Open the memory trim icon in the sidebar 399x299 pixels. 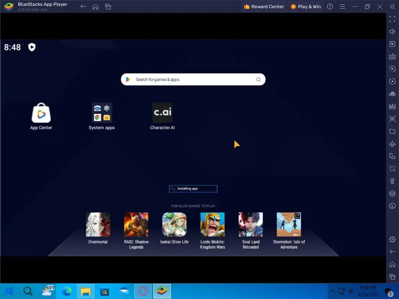click(392, 94)
